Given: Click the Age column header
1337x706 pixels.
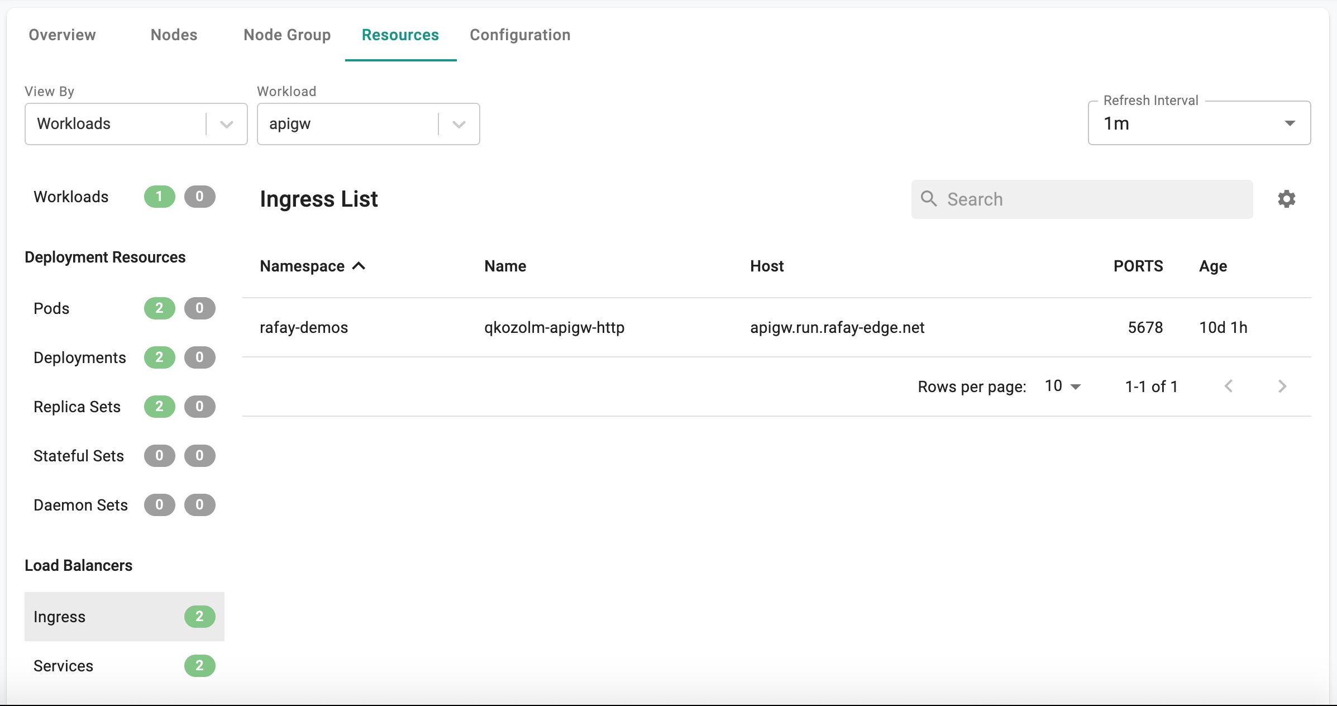Looking at the screenshot, I should coord(1213,266).
